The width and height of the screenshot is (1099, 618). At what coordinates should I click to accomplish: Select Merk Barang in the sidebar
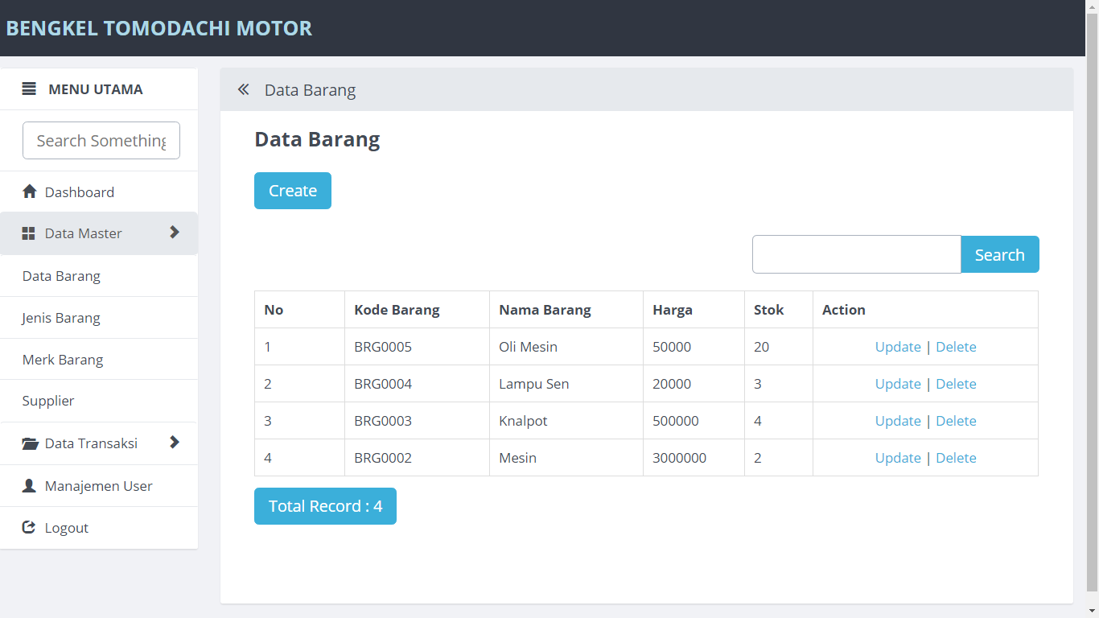tap(63, 360)
